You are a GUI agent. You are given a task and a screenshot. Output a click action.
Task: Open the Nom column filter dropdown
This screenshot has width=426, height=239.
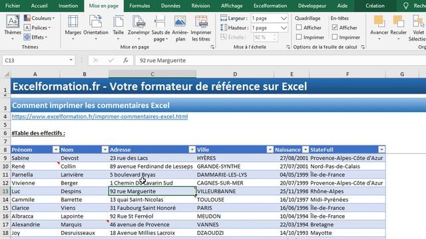point(105,149)
